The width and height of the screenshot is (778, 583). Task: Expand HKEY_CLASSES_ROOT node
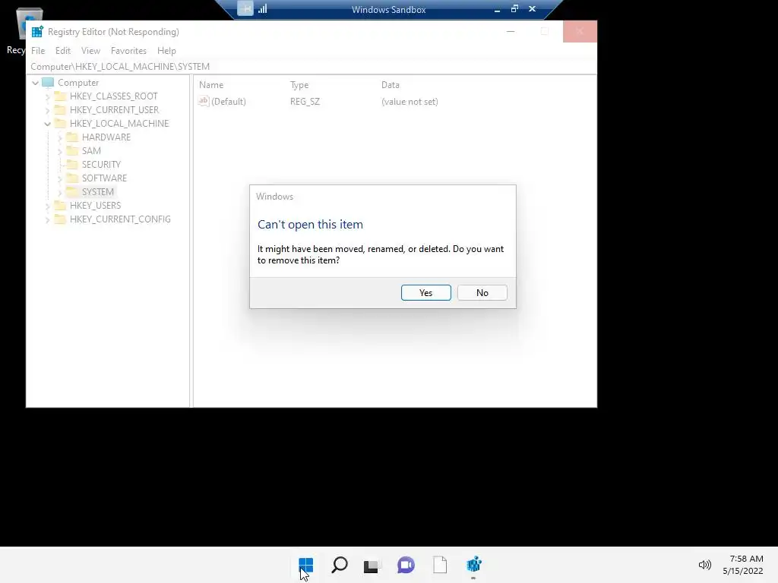(48, 96)
